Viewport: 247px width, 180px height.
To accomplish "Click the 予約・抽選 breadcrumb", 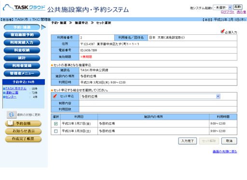I will tap(59, 23).
